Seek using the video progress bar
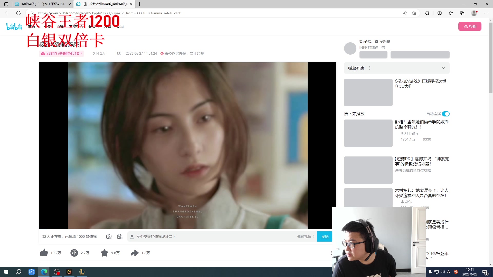The image size is (493, 277). coord(188,229)
